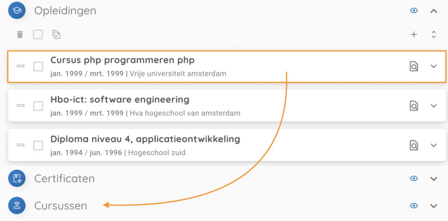Screen dimensions: 448x221
Task: Click the Certificaten section icon
Action: (17, 178)
